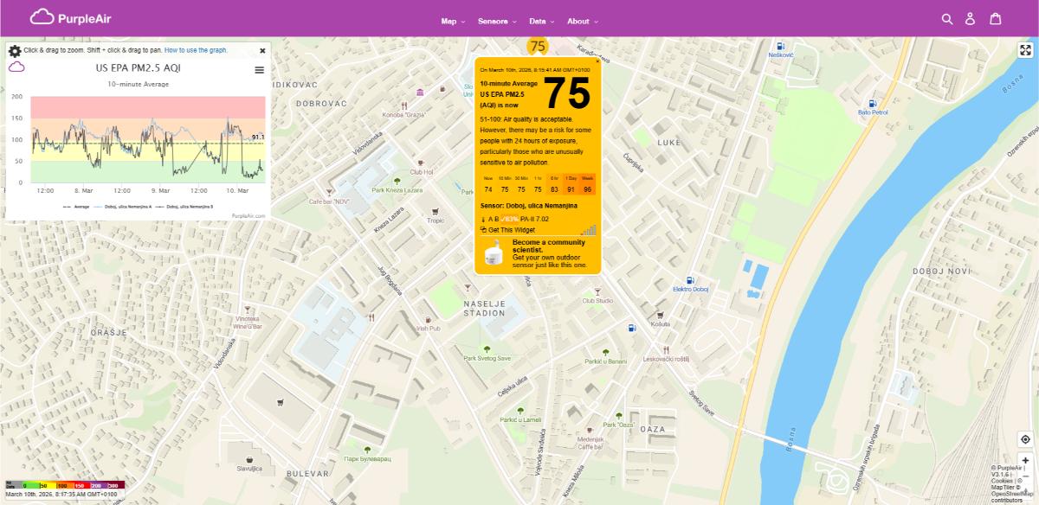Screen dimensions: 1039x505
Task: Switch to the Week averaging tab
Action: (588, 180)
